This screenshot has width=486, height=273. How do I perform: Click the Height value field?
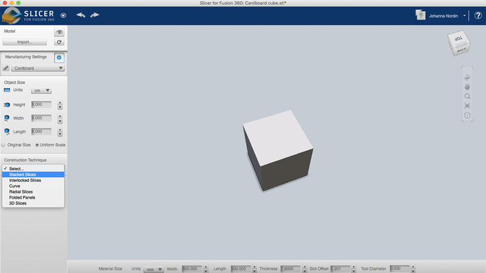point(41,104)
